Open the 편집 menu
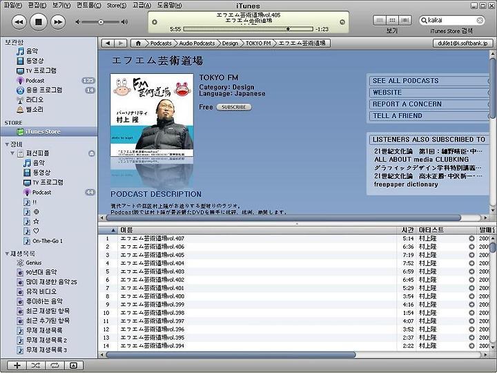This screenshot has width=497, height=373. tap(37, 5)
